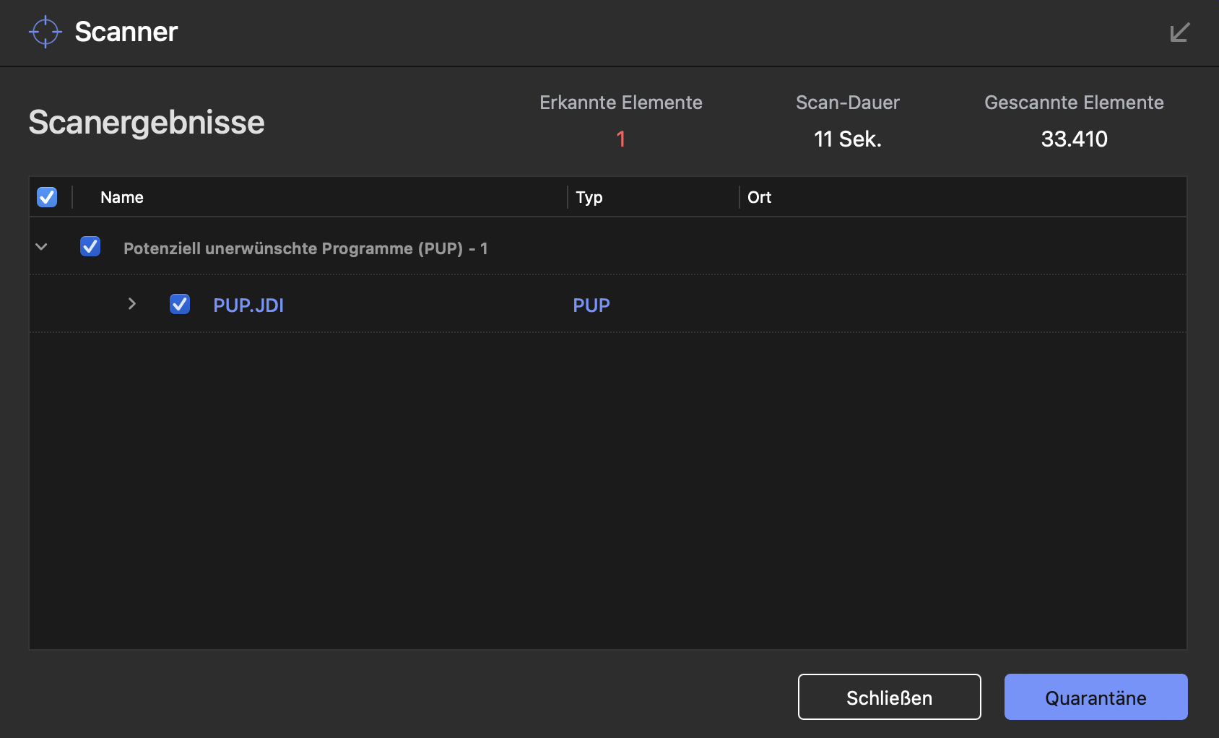Uncheck the Potenziell unerwünschte Programme group checkbox
The image size is (1219, 738).
coord(90,247)
